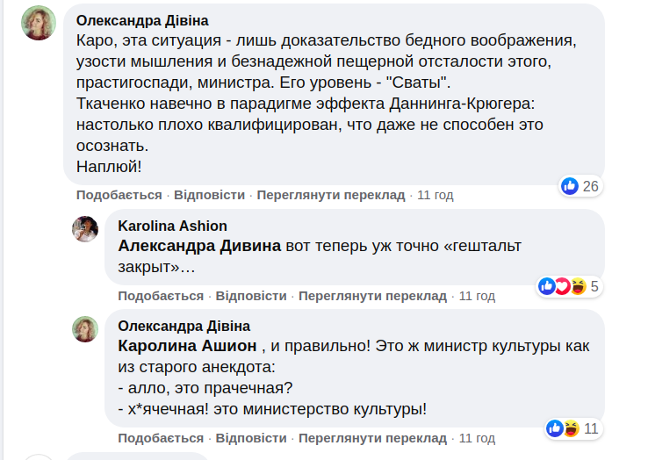Click Відповісти under Karolina Ashion's reply
Screen dimensions: 648x460
pos(251,296)
